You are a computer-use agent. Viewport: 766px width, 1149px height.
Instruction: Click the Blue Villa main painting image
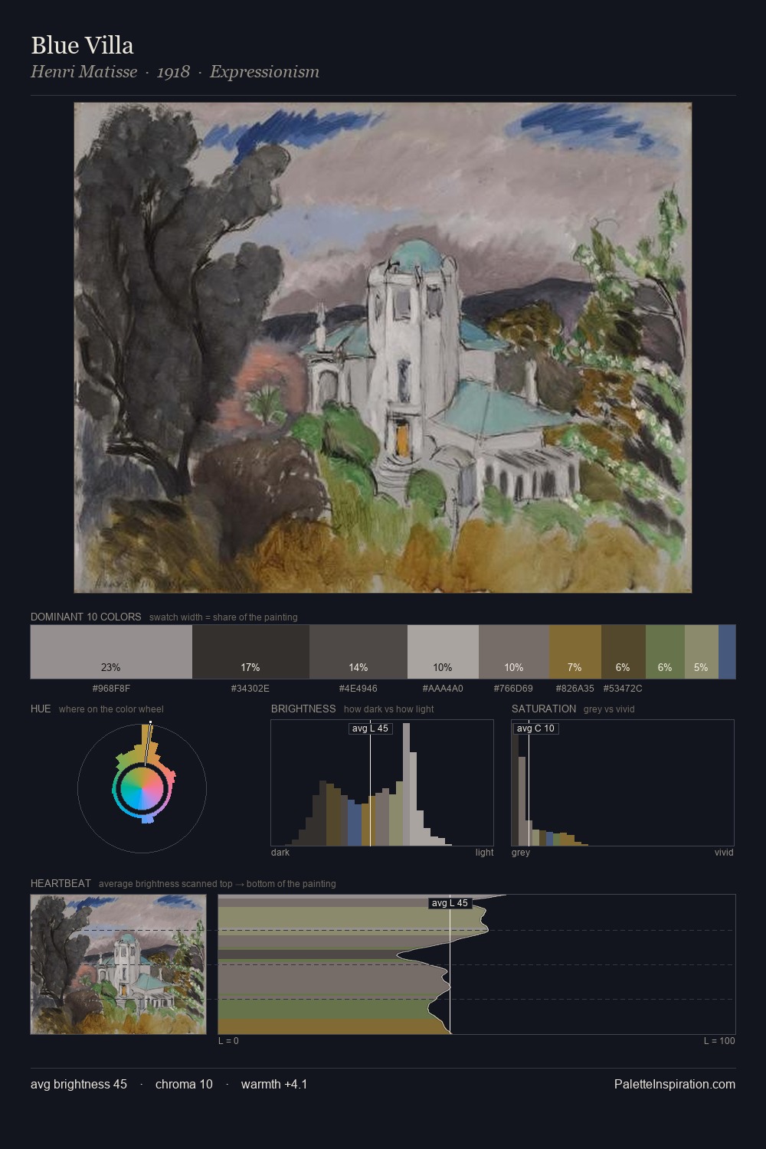[383, 348]
